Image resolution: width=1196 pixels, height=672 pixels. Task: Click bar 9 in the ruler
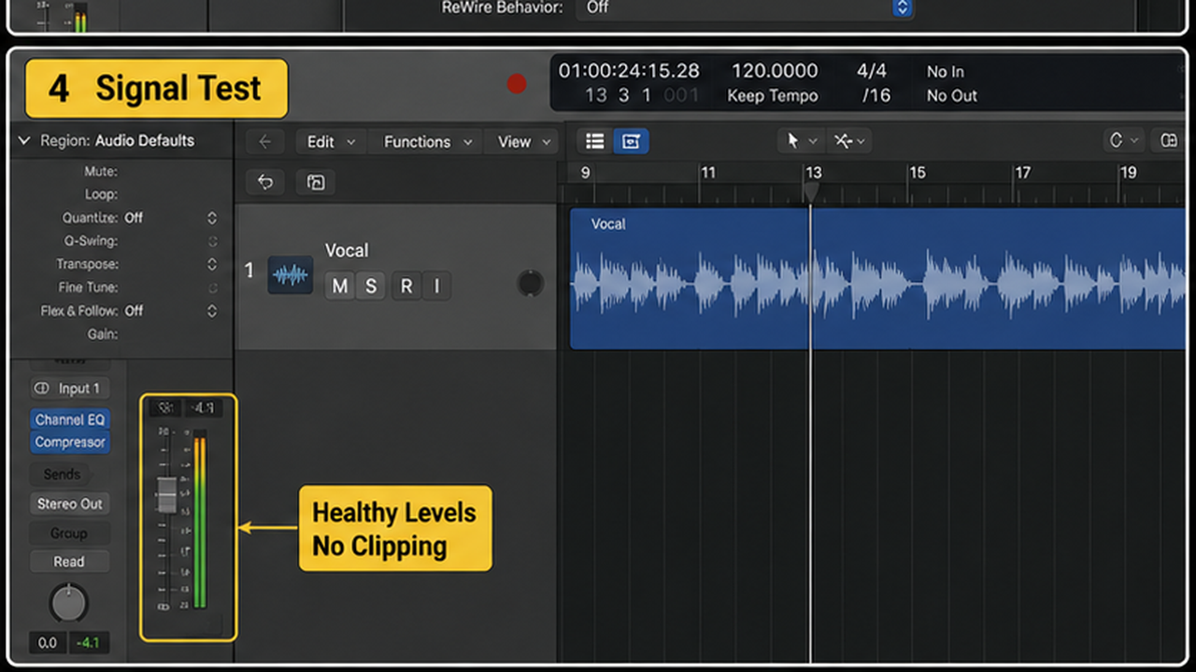tap(585, 173)
